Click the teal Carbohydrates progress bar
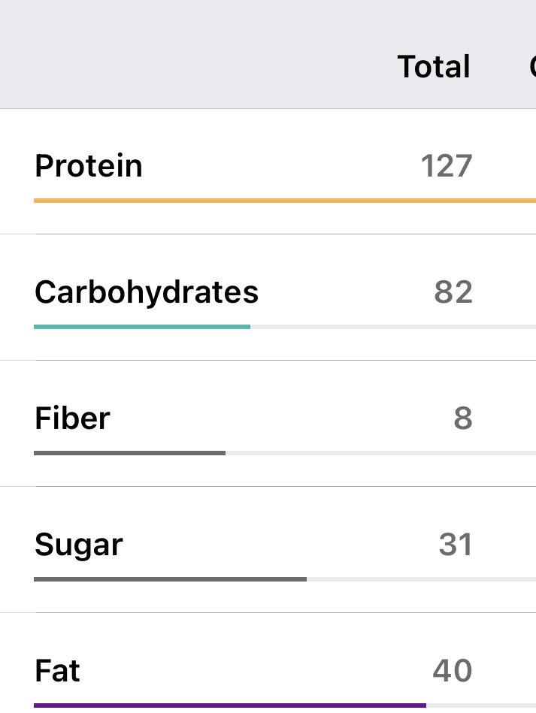The width and height of the screenshot is (536, 713). [x=142, y=327]
